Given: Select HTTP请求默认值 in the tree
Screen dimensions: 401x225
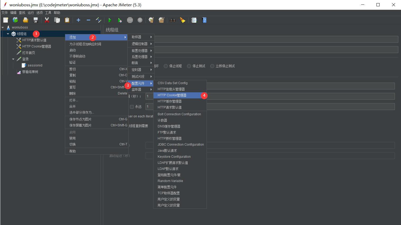Looking at the screenshot, I should (34, 40).
